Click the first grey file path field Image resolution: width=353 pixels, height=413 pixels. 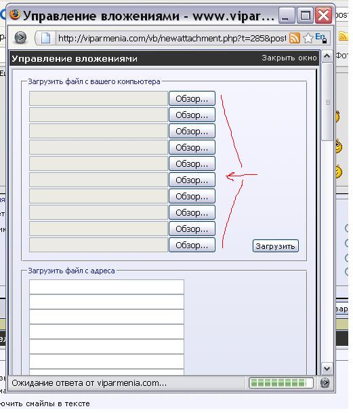(98, 98)
